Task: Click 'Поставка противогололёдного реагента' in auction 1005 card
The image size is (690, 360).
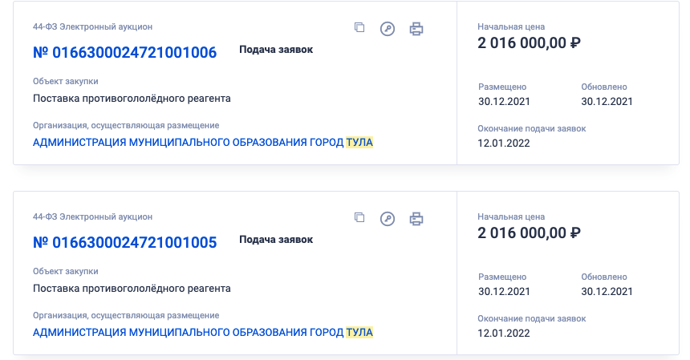Action: click(x=132, y=288)
